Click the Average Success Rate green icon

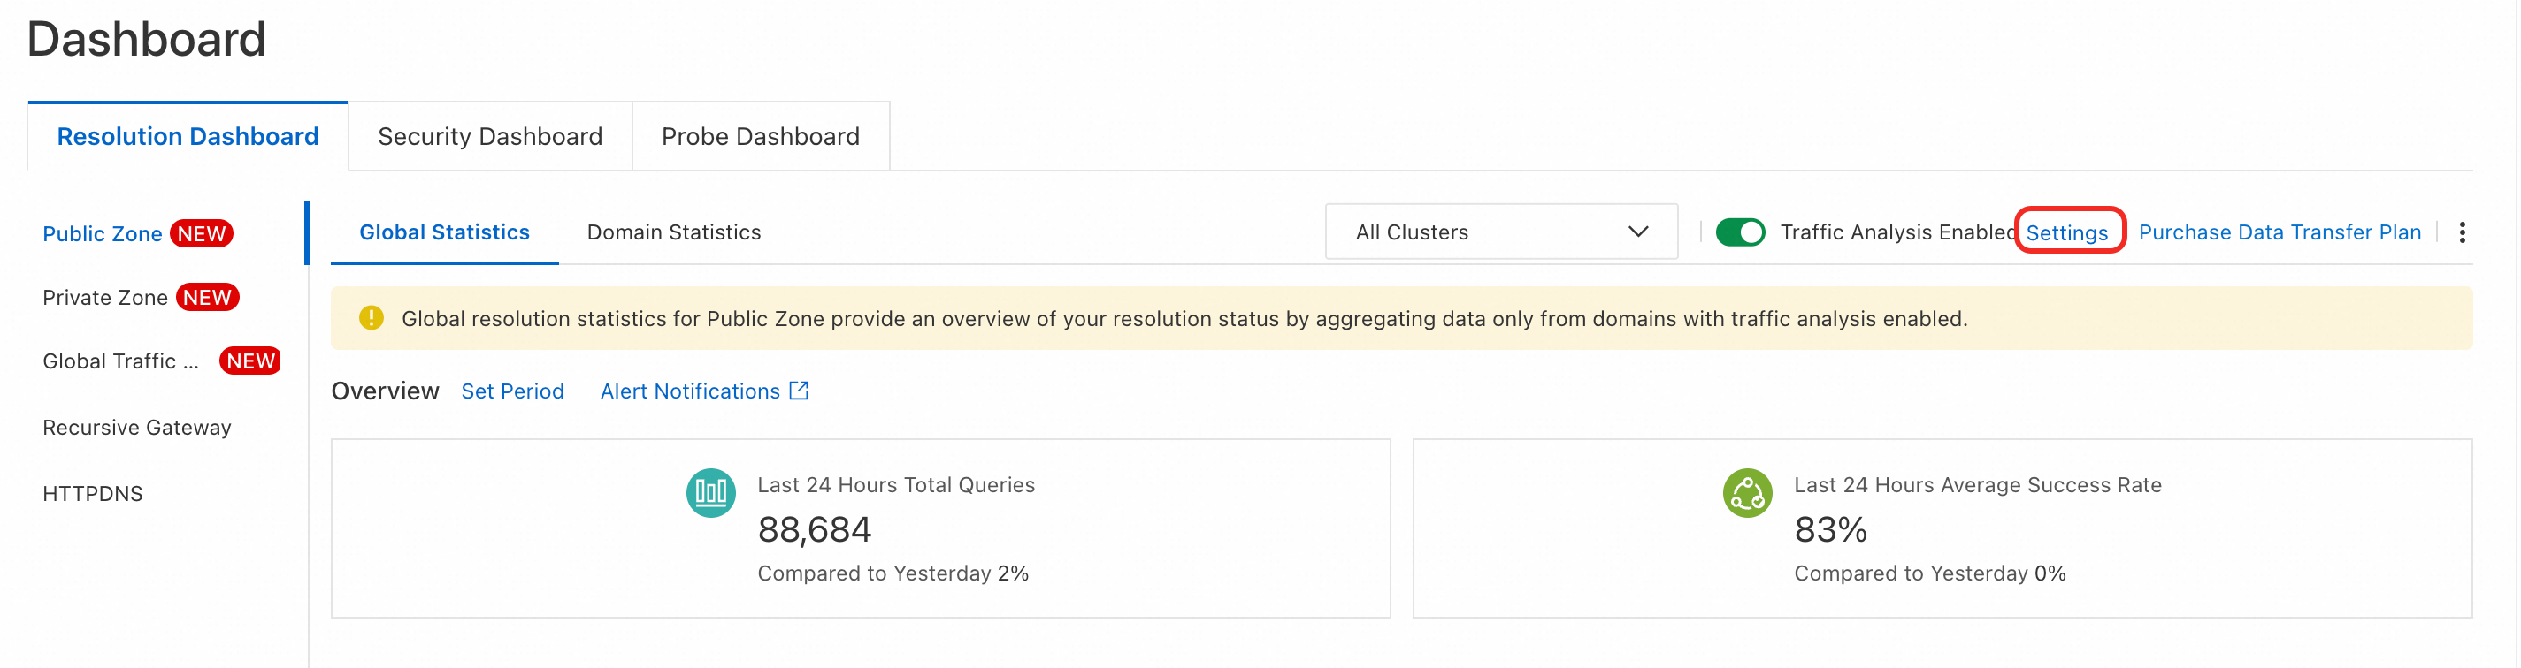pos(1746,493)
